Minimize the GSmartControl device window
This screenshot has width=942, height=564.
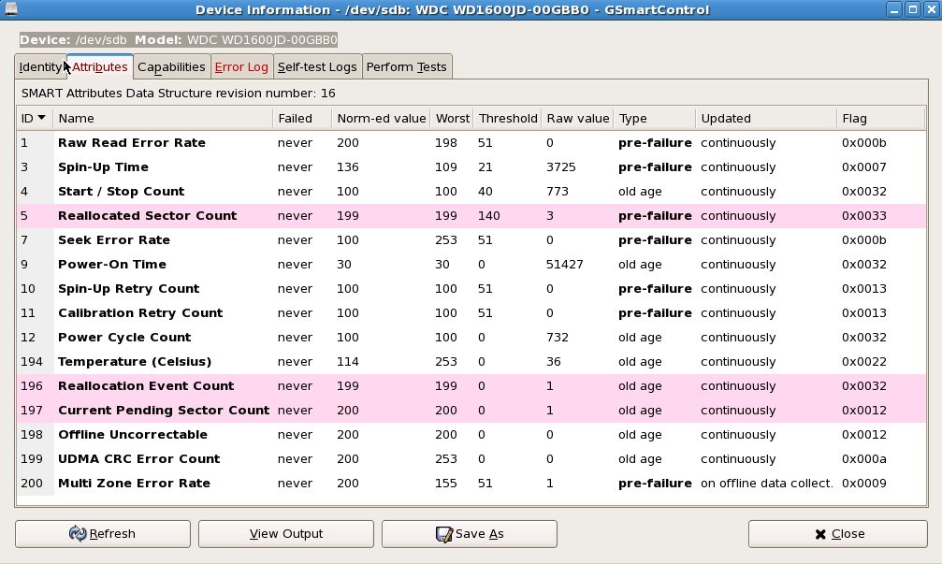click(894, 9)
